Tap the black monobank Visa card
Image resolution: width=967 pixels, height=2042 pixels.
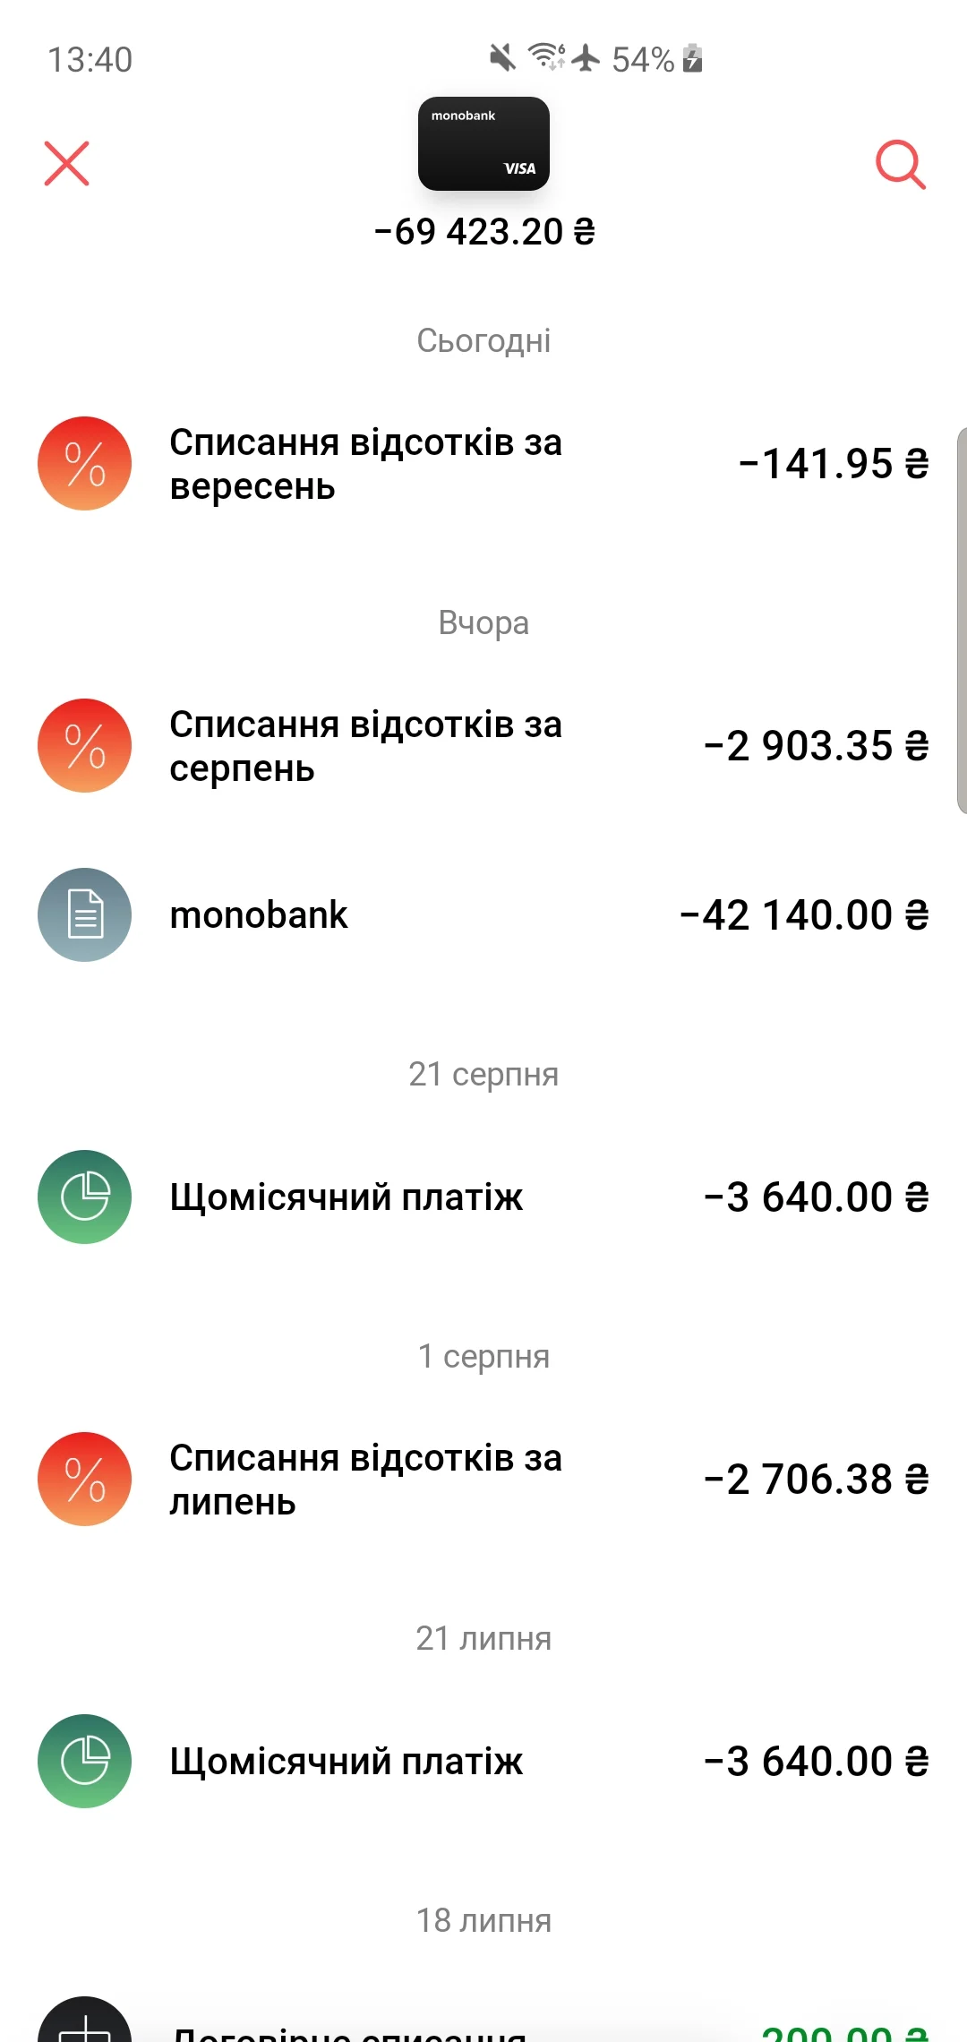(483, 143)
